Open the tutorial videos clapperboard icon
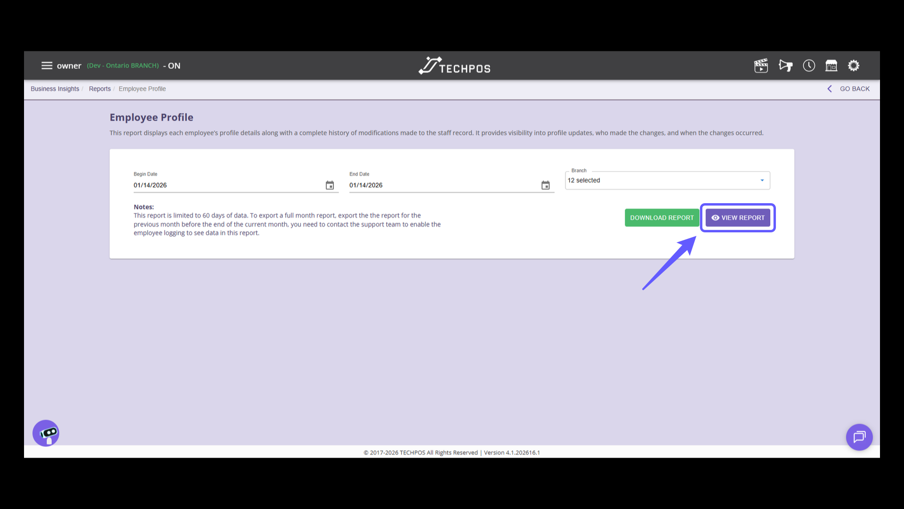The height and width of the screenshot is (509, 904). point(761,66)
